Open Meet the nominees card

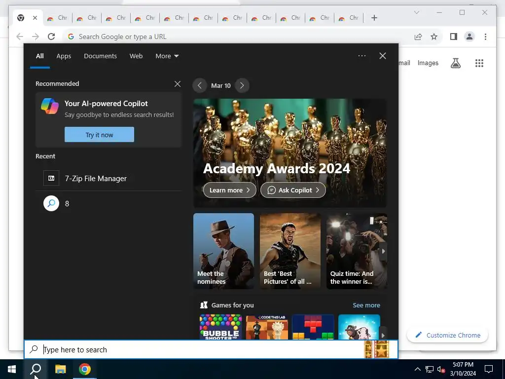coord(223,251)
